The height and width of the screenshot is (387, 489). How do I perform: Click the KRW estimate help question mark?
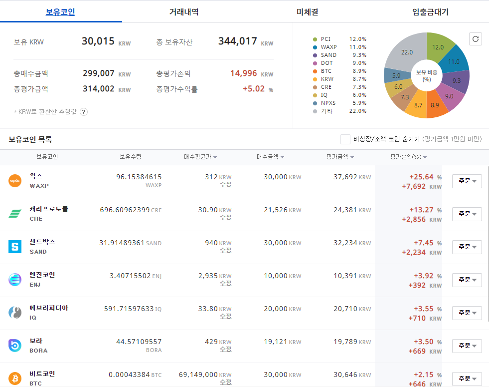point(84,112)
